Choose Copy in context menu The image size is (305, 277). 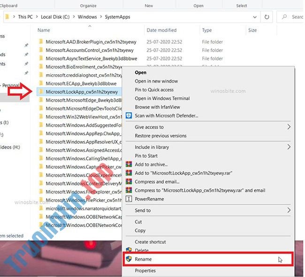[x=140, y=231]
